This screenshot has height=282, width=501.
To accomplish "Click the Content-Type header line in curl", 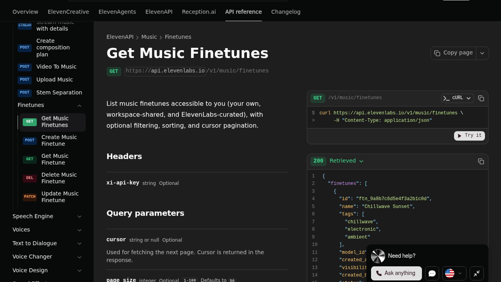I will coord(383,120).
